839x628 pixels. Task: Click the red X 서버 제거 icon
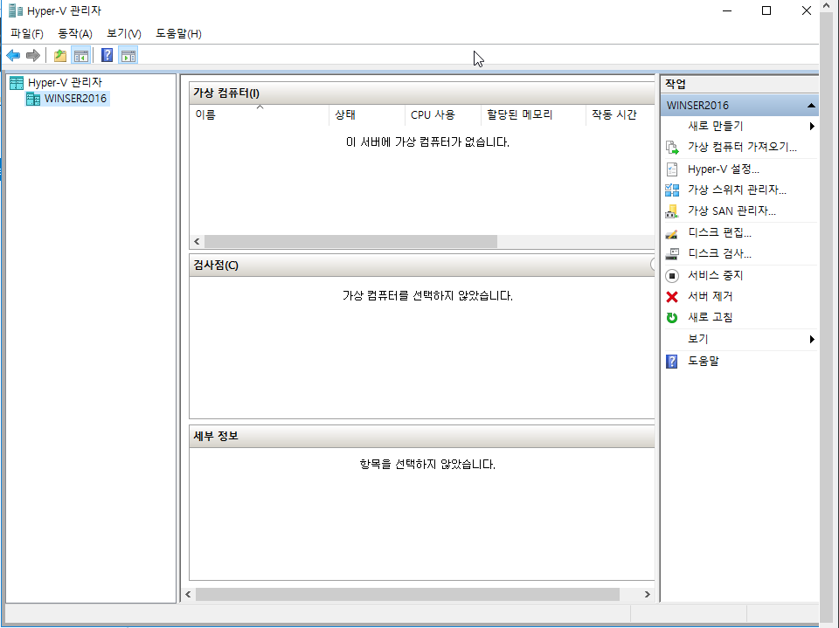pyautogui.click(x=672, y=297)
